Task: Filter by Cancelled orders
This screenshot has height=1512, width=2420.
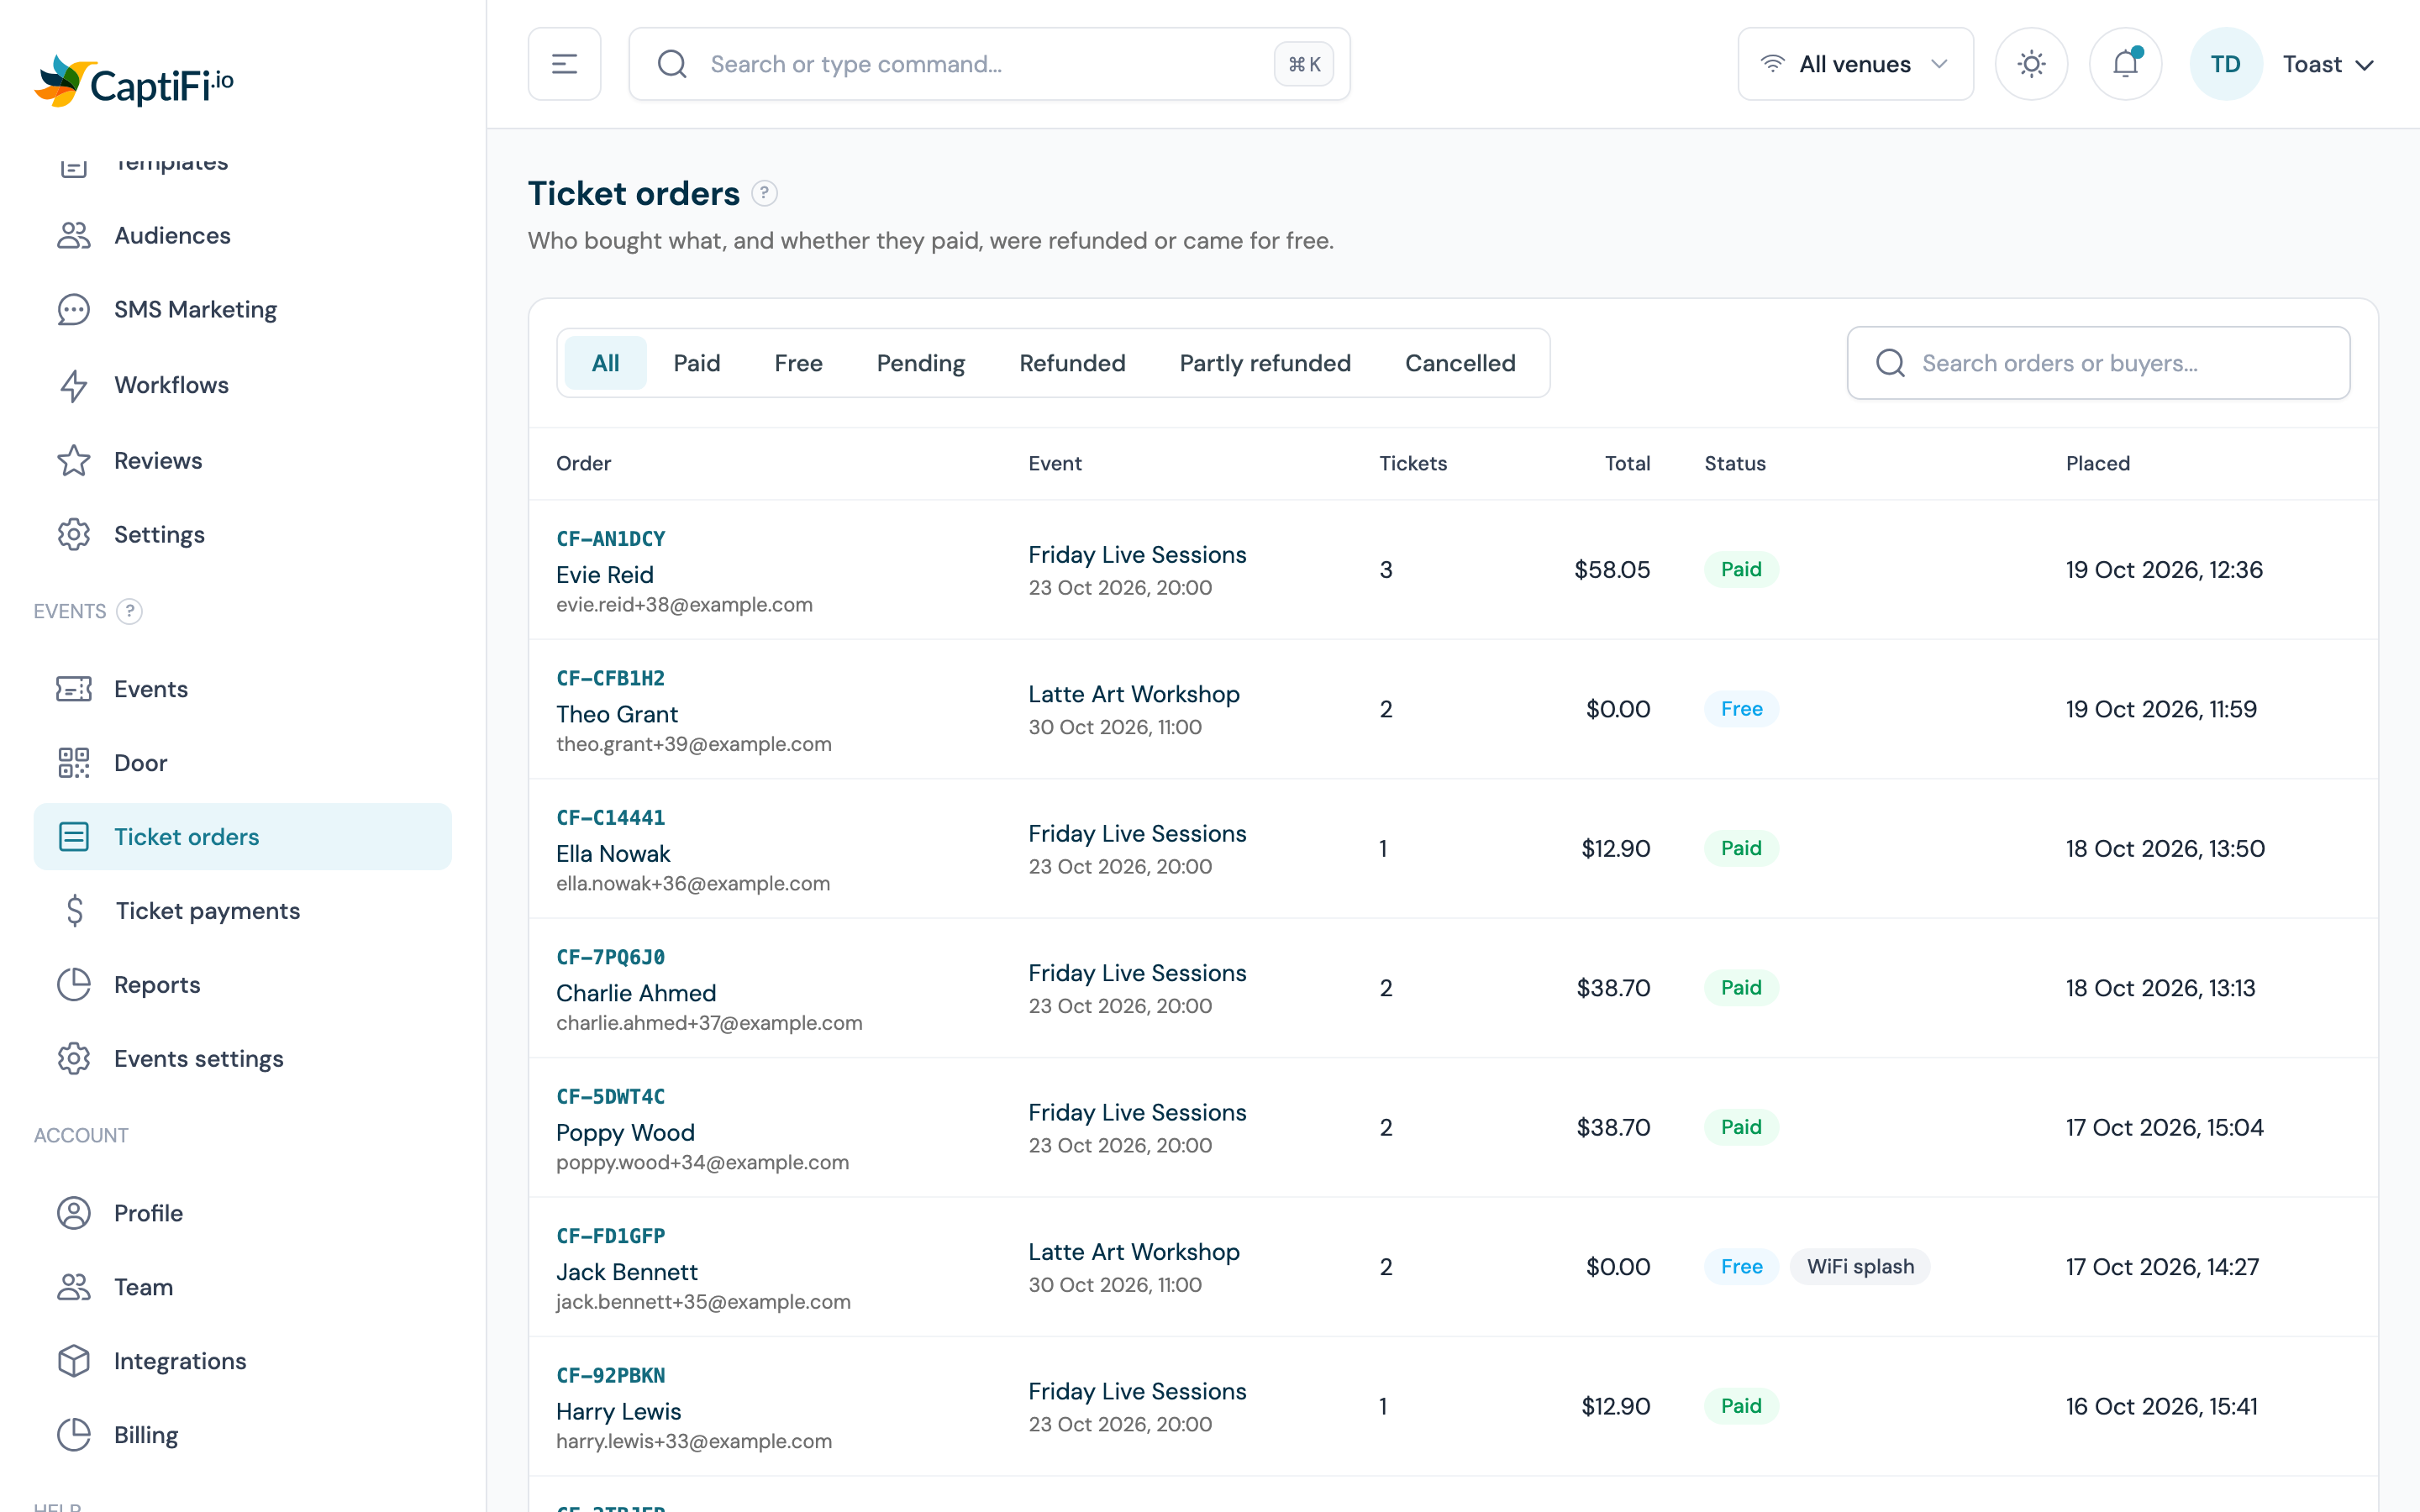Action: point(1460,363)
